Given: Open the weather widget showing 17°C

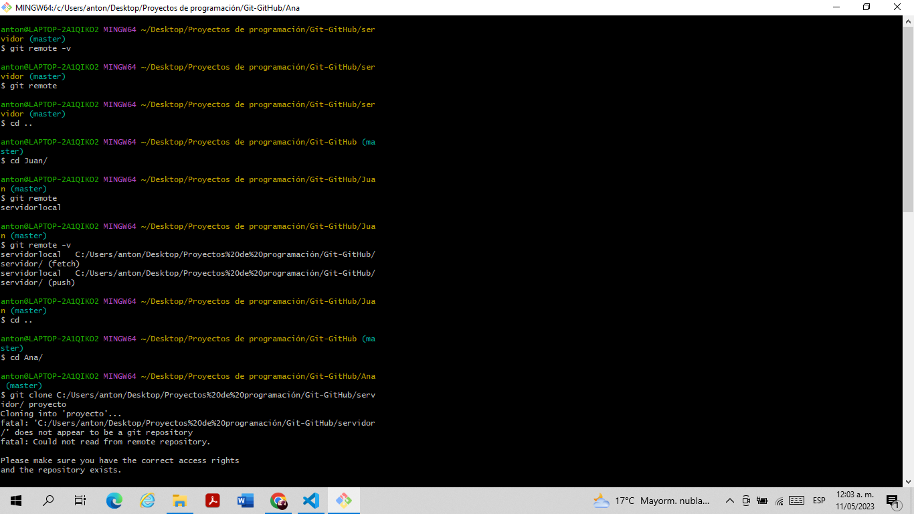Looking at the screenshot, I should tap(651, 501).
